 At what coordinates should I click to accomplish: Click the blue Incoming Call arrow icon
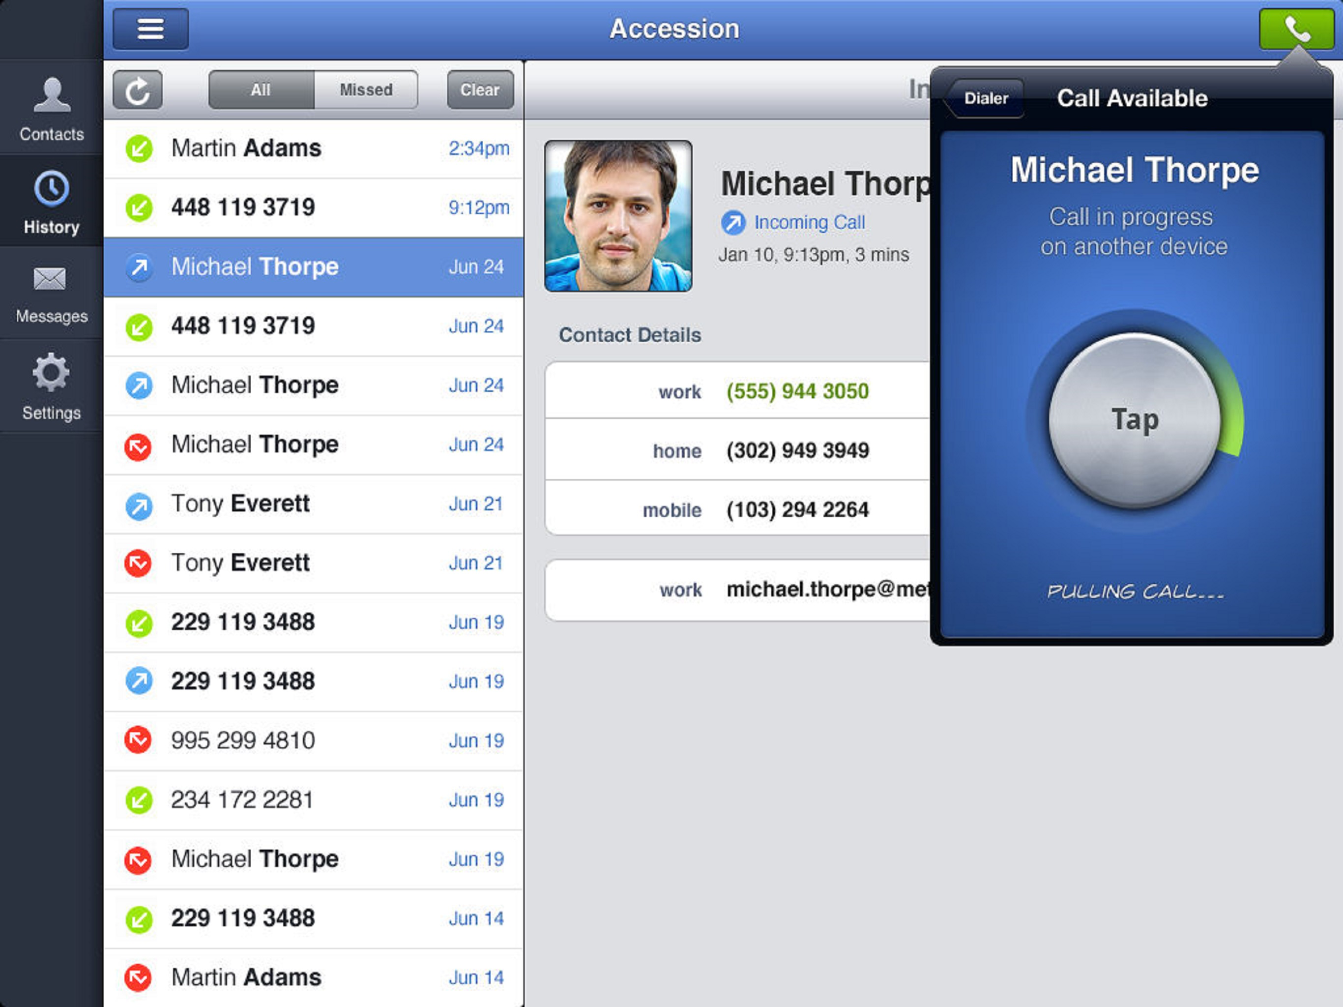733,223
